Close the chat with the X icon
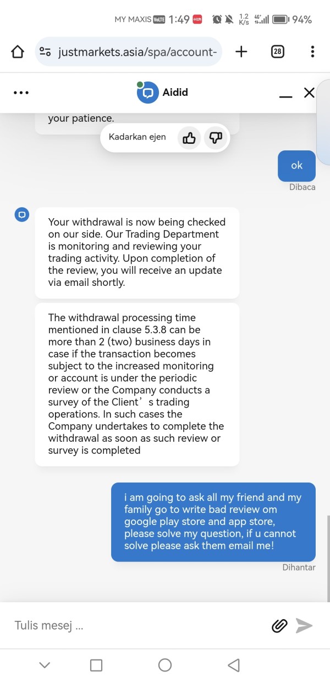 tap(309, 93)
